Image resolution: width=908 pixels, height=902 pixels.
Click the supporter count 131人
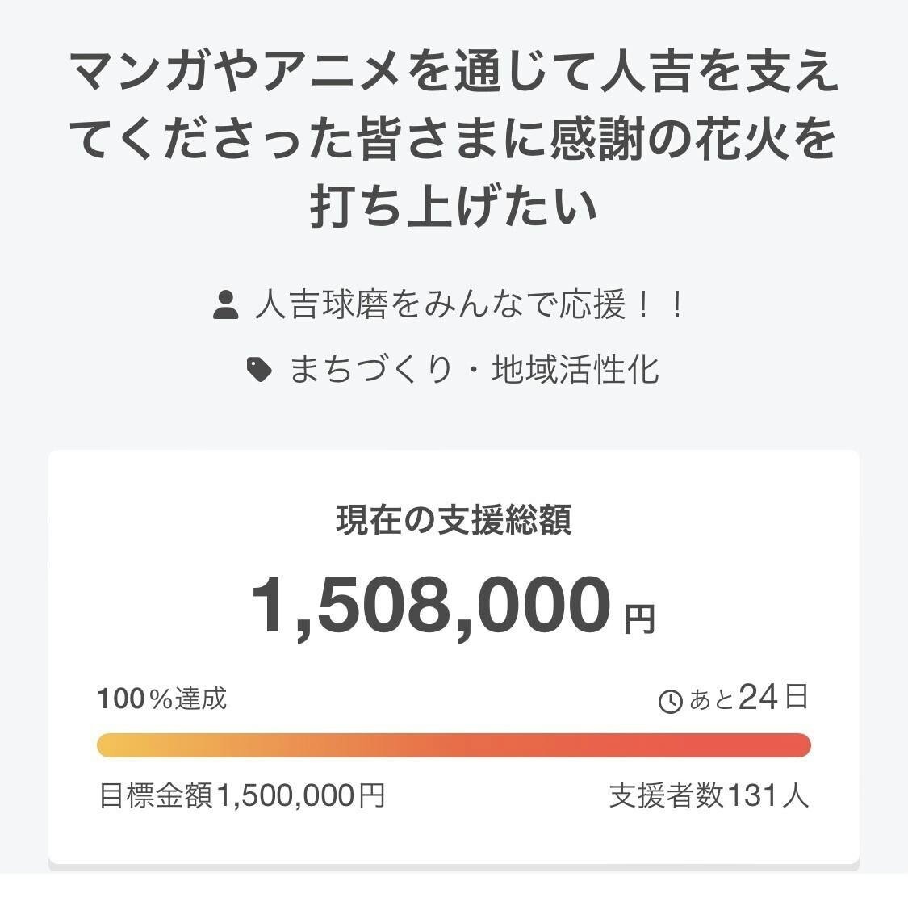(768, 795)
